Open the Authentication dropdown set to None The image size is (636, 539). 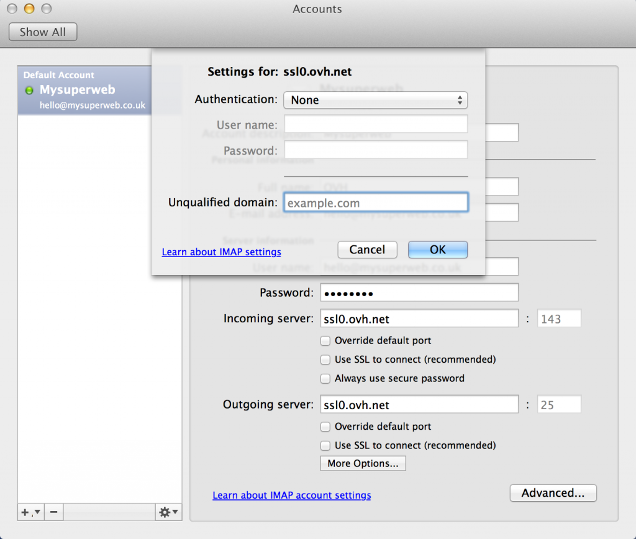coord(375,100)
